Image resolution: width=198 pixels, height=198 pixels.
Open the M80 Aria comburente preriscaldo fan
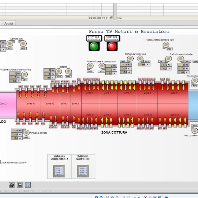pos(90,66)
